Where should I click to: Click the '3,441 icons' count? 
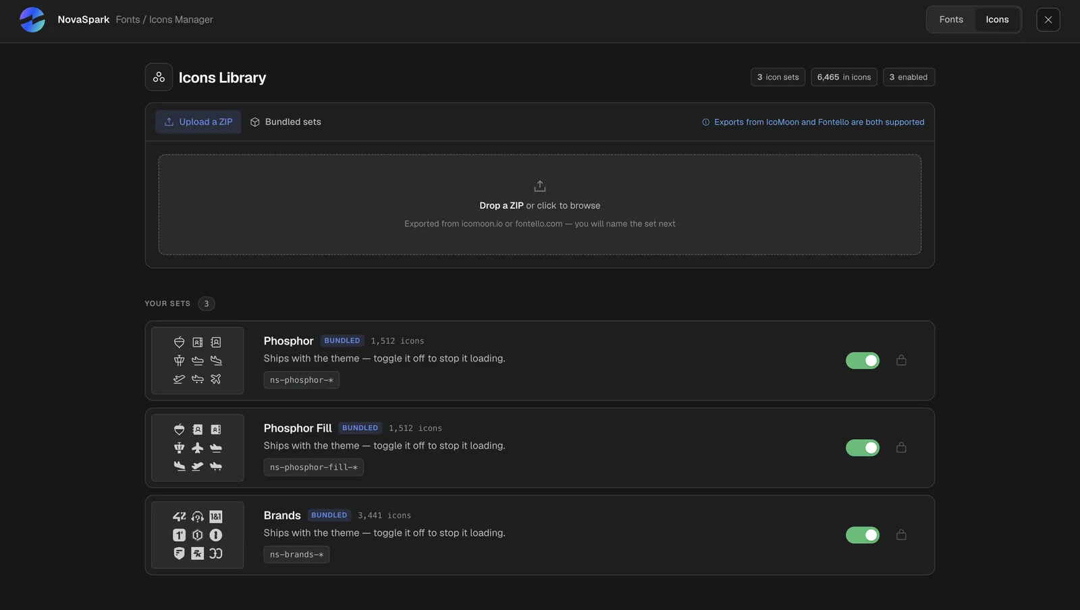[x=384, y=515]
